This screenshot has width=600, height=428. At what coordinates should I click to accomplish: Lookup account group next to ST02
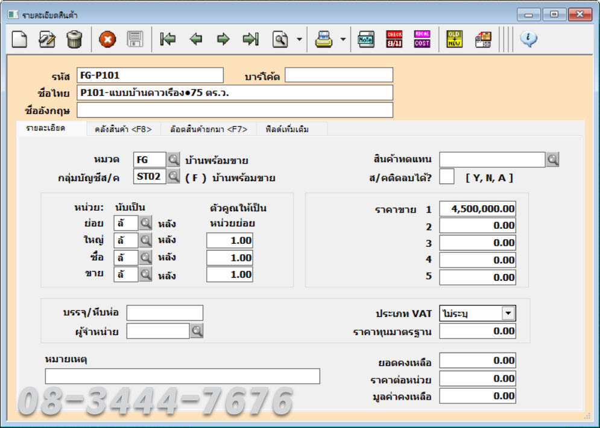tap(174, 176)
